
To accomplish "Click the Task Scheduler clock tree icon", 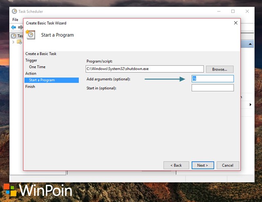I will (x=14, y=36).
